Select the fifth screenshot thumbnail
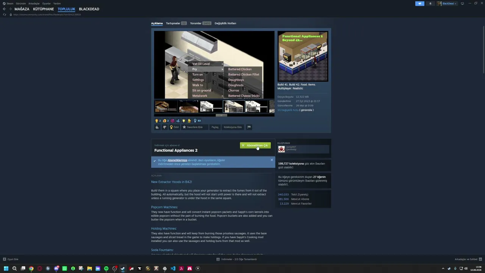This screenshot has width=485, height=273. [x=257, y=106]
